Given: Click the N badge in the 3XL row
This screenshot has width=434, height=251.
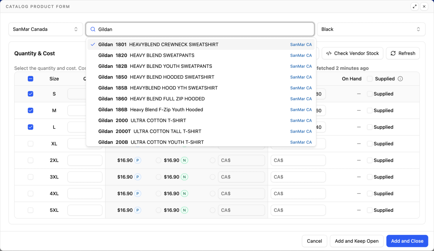Looking at the screenshot, I should (x=184, y=177).
